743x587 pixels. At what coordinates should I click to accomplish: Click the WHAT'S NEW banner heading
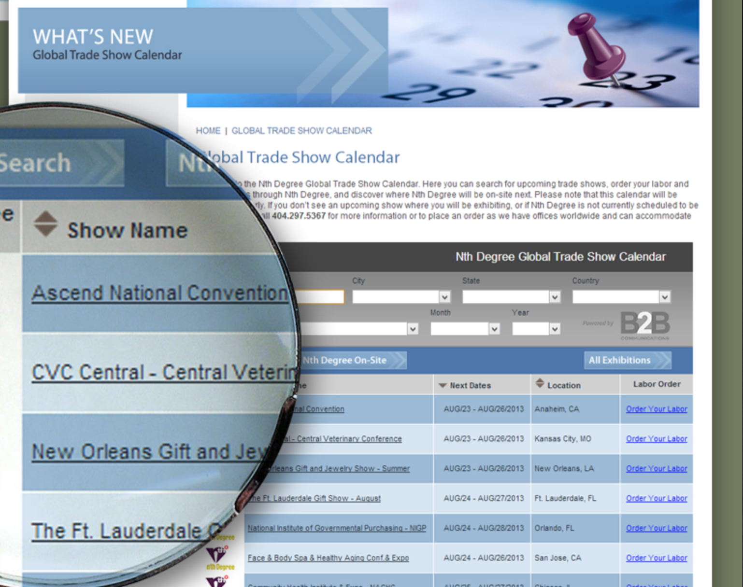(x=93, y=37)
